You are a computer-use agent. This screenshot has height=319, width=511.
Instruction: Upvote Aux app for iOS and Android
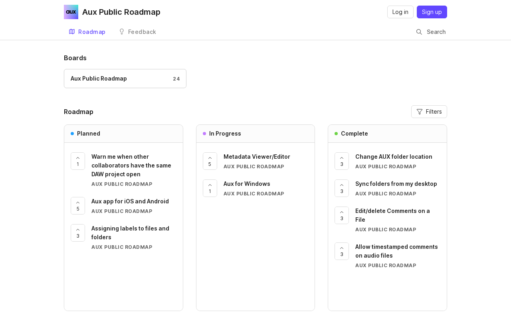pyautogui.click(x=78, y=206)
